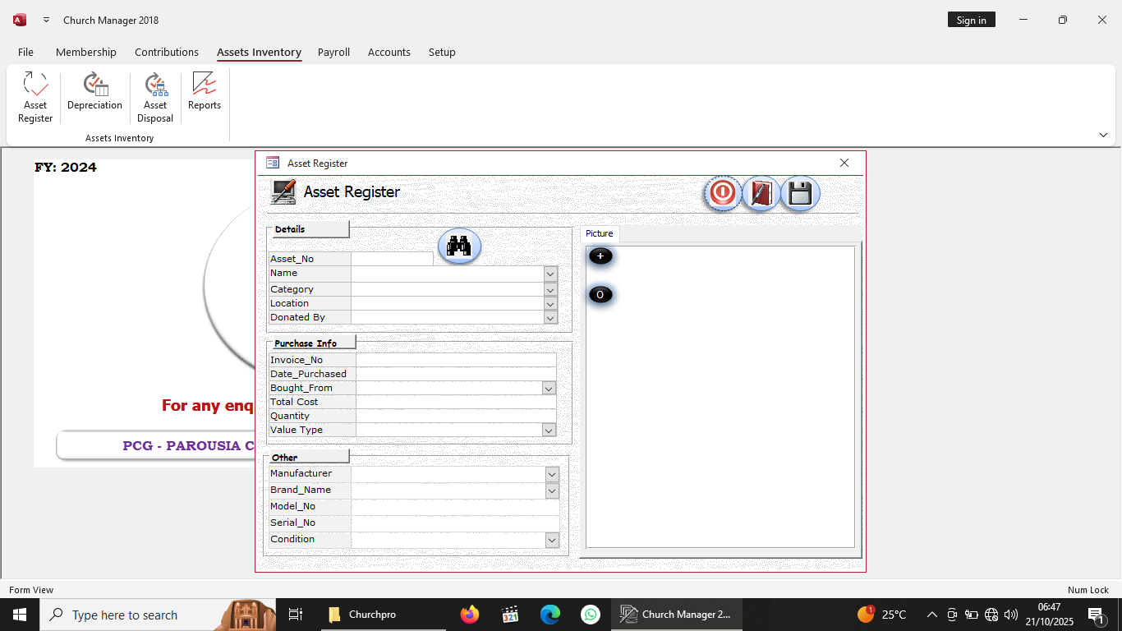Switch to the Payroll ribbon tab
1122x631 pixels.
333,52
